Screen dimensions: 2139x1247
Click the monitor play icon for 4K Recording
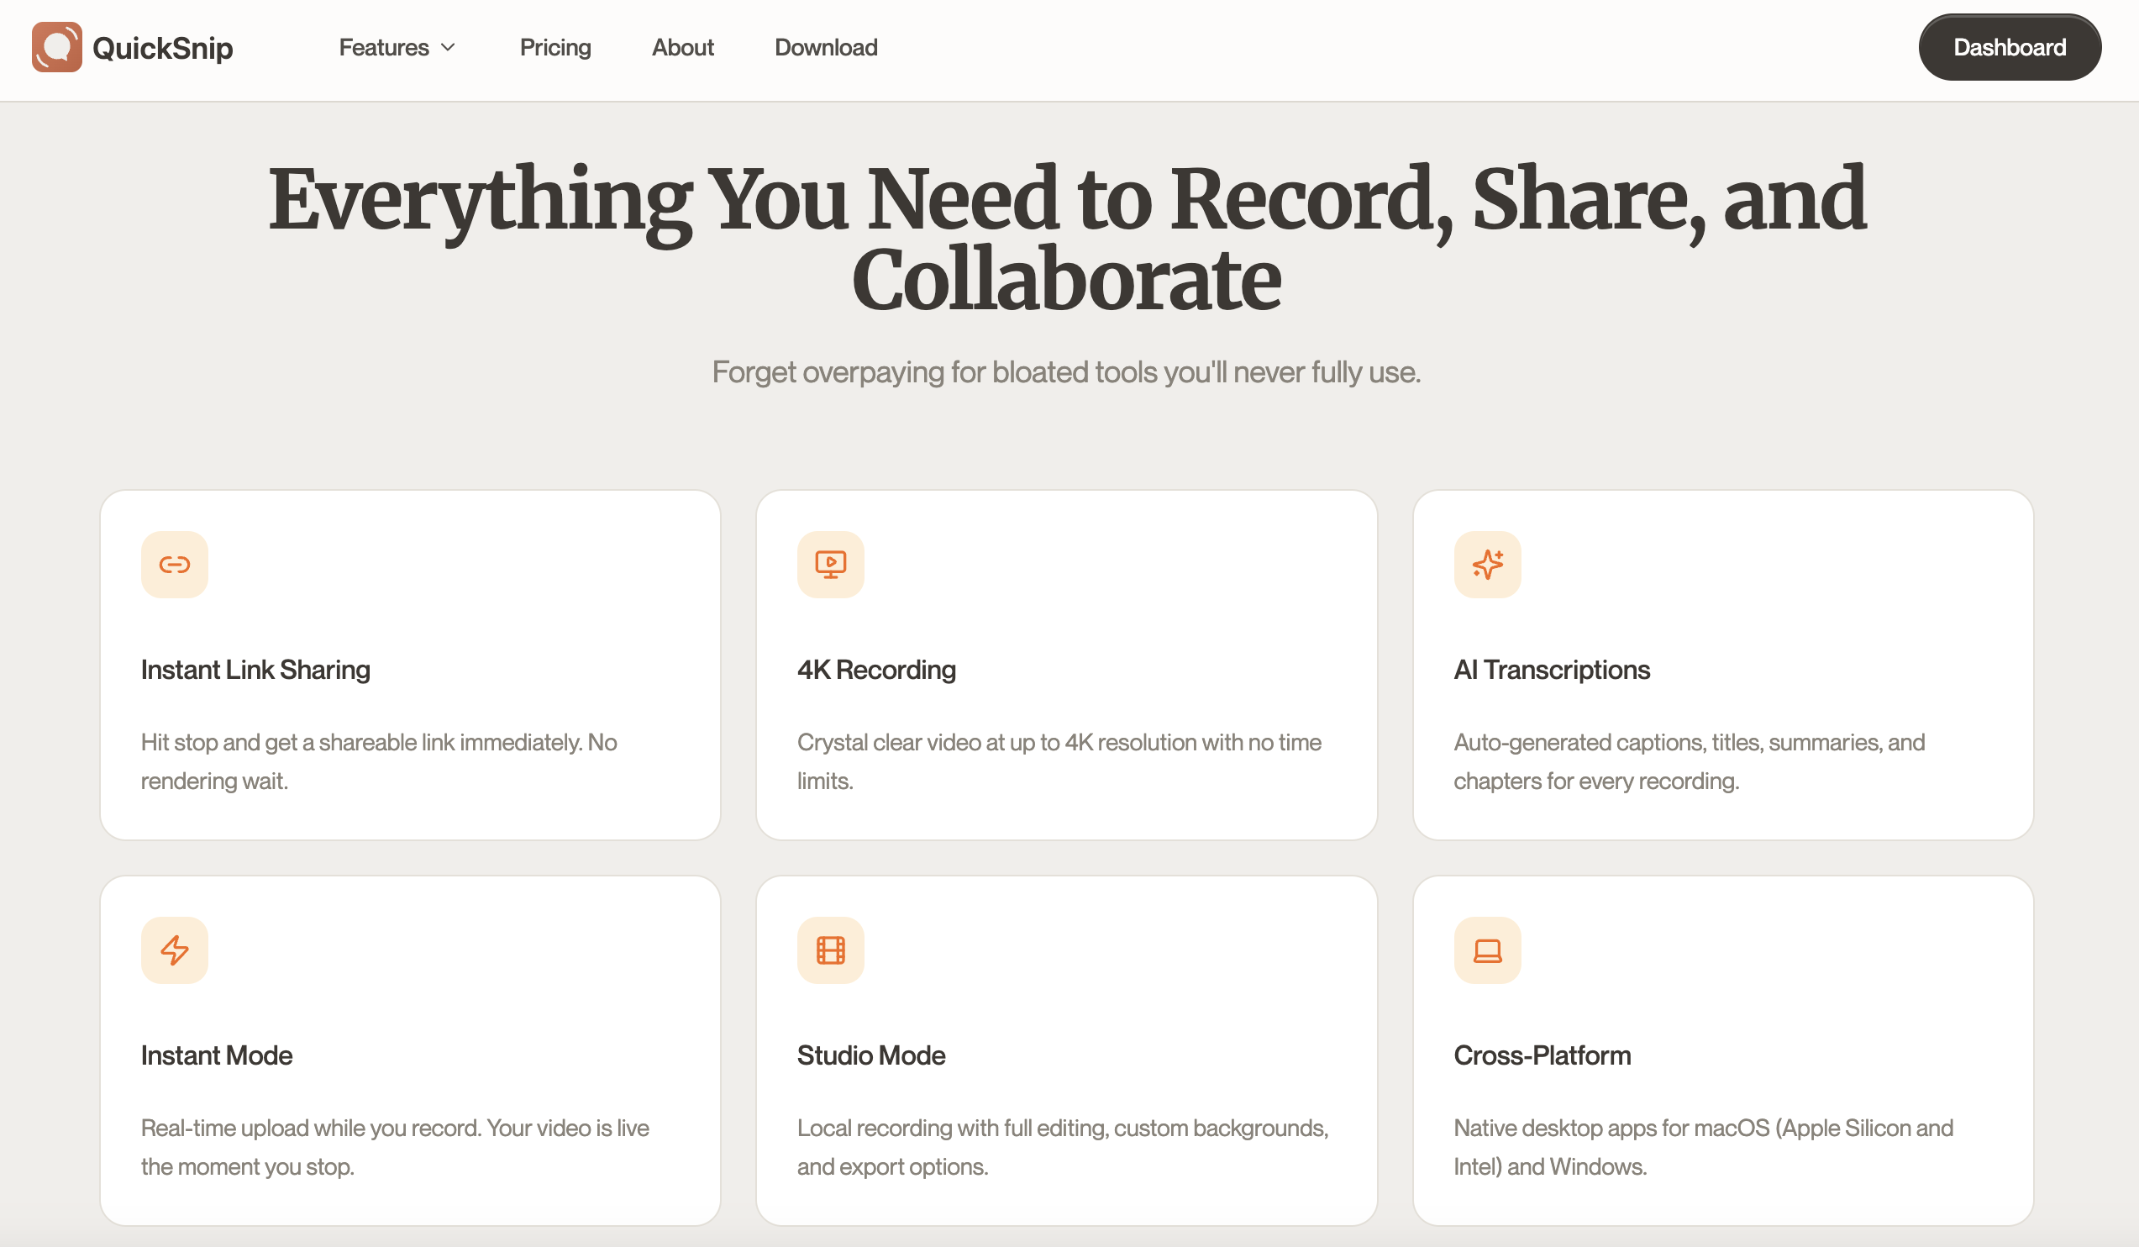pyautogui.click(x=830, y=565)
